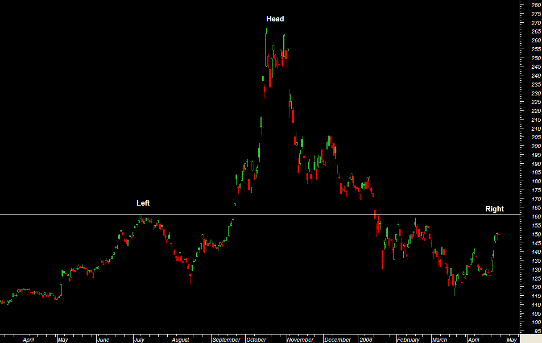Click the 240 price axis value
This screenshot has width=542, height=343.
(x=536, y=76)
